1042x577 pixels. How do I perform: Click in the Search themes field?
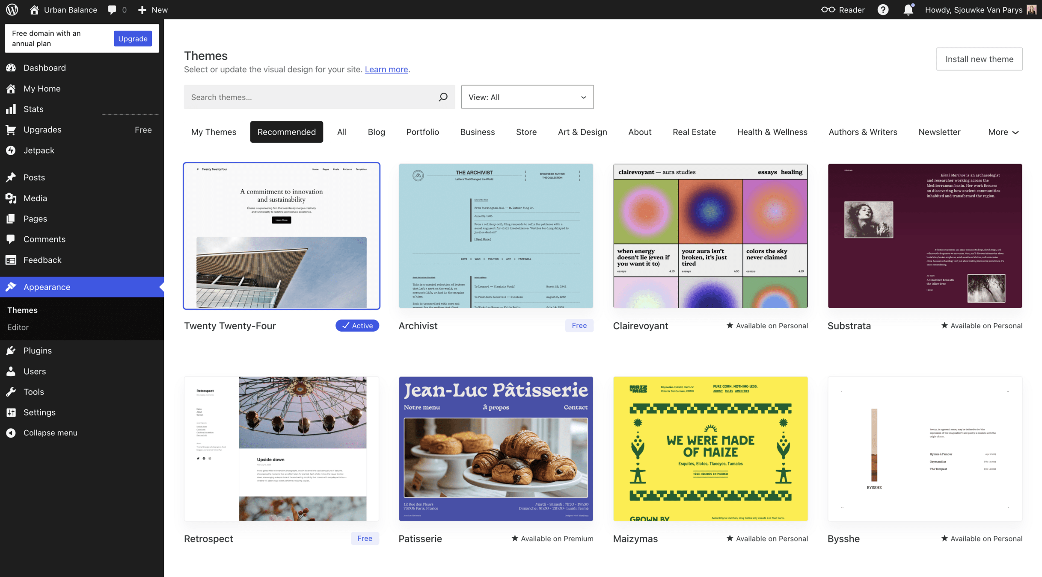(x=310, y=97)
